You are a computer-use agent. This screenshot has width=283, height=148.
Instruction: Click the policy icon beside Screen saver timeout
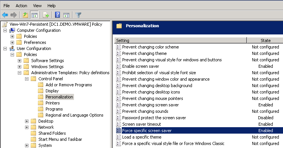coord(118,124)
